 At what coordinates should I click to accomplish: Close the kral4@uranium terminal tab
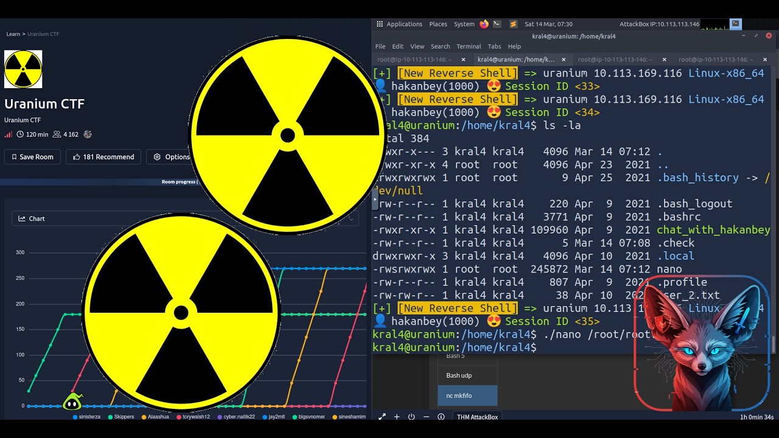pyautogui.click(x=564, y=60)
